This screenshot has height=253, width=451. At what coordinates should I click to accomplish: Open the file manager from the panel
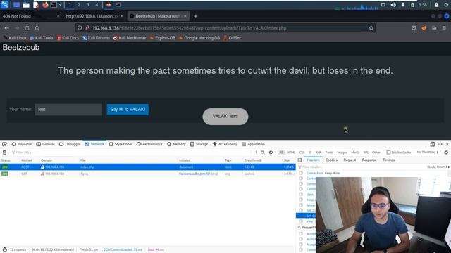click(x=26, y=5)
